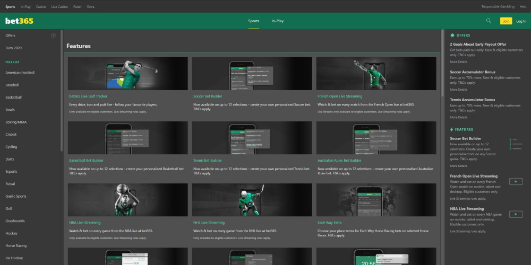Viewport: 531px width, 265px height.
Task: Select Ice Hockey in the sports list
Action: (x=14, y=258)
